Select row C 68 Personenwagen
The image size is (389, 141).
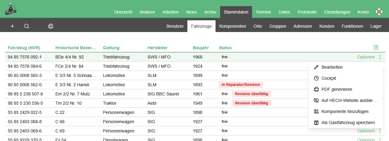click(194, 122)
